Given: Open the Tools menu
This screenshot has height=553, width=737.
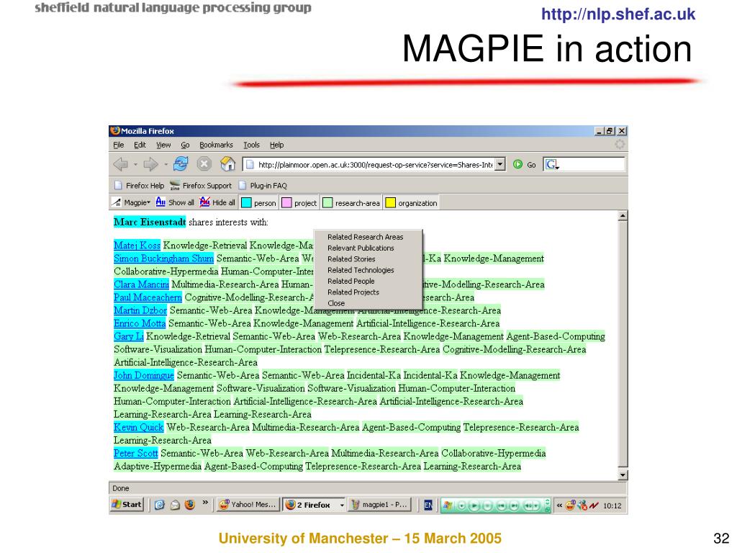Looking at the screenshot, I should pyautogui.click(x=251, y=145).
